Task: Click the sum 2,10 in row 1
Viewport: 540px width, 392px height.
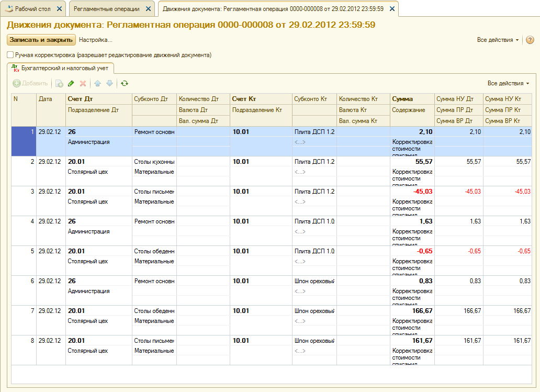Action: (x=425, y=131)
